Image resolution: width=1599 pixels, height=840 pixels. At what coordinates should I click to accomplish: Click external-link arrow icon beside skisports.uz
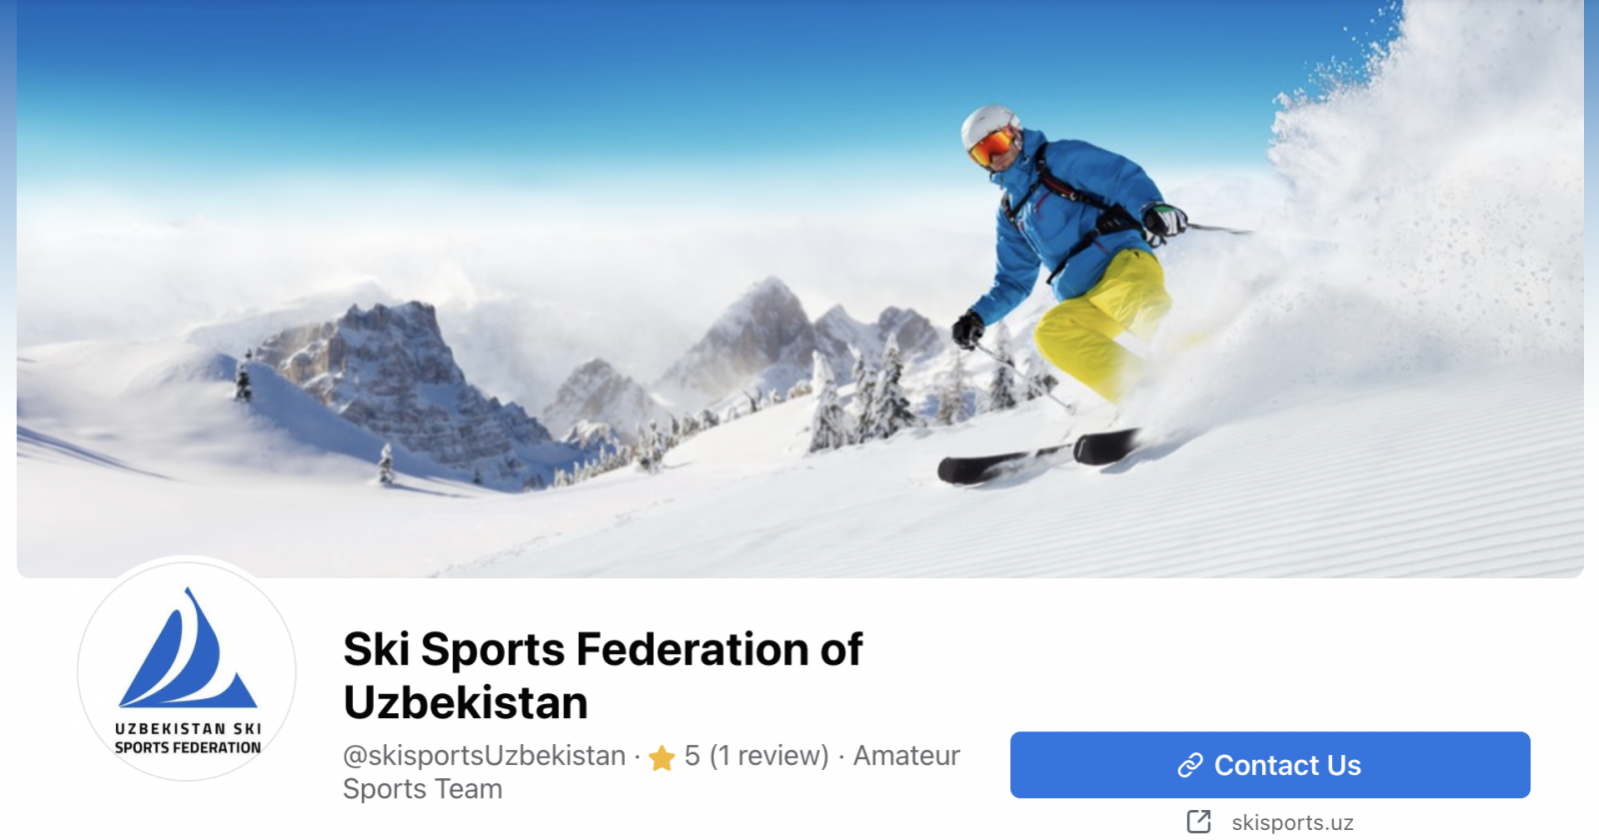pos(1198,822)
